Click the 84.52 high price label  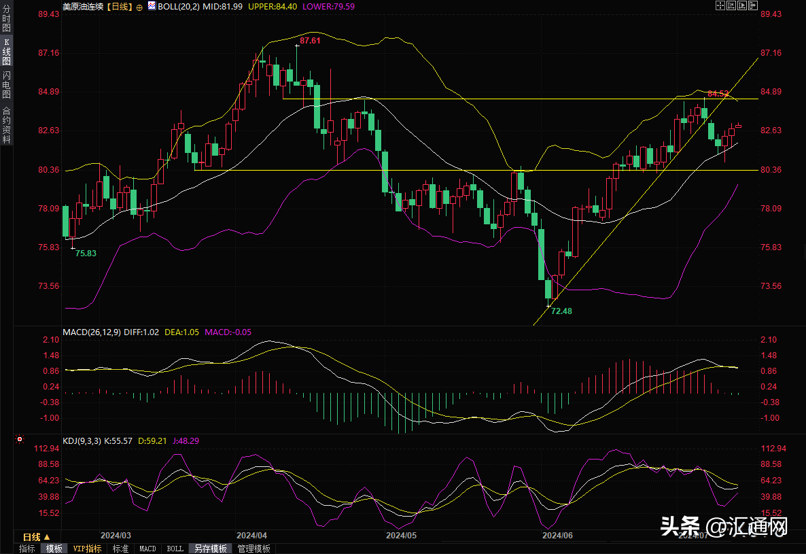[718, 94]
